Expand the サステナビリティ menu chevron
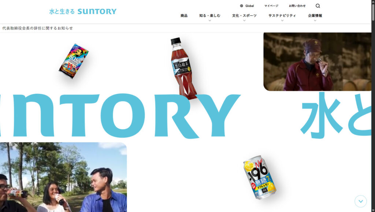The width and height of the screenshot is (375, 212). point(282,21)
